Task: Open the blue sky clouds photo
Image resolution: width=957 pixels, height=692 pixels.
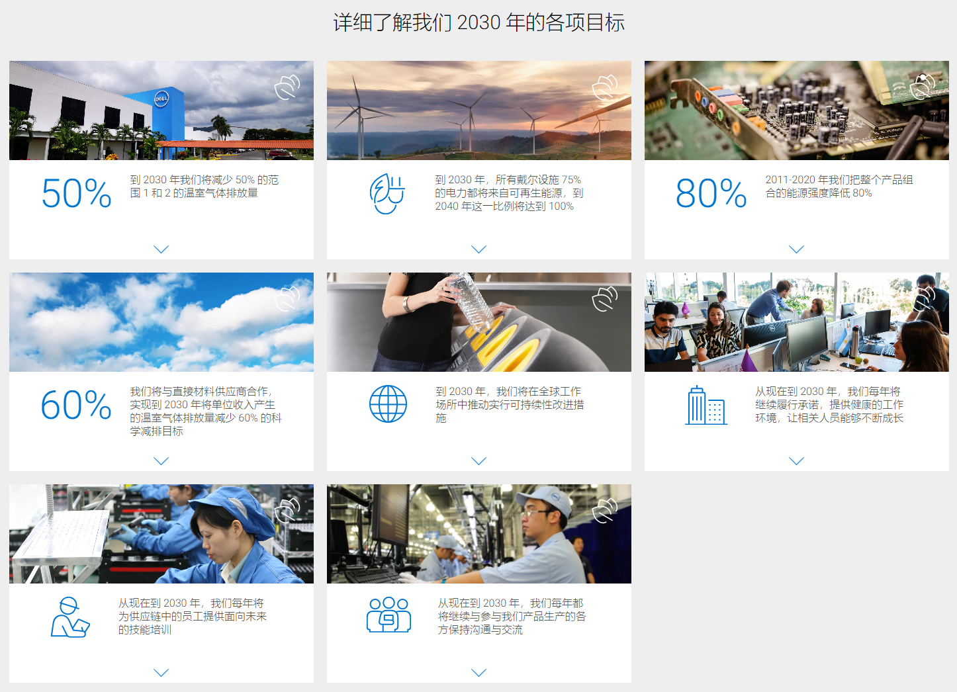Action: tap(161, 322)
